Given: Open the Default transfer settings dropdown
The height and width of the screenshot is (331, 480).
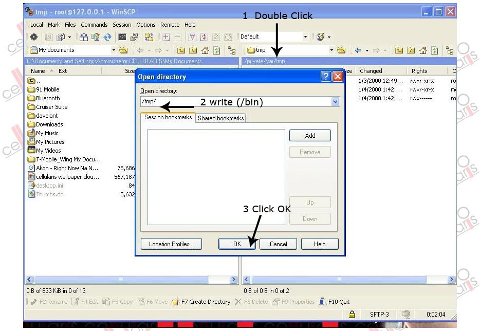Looking at the screenshot, I should tap(305, 36).
